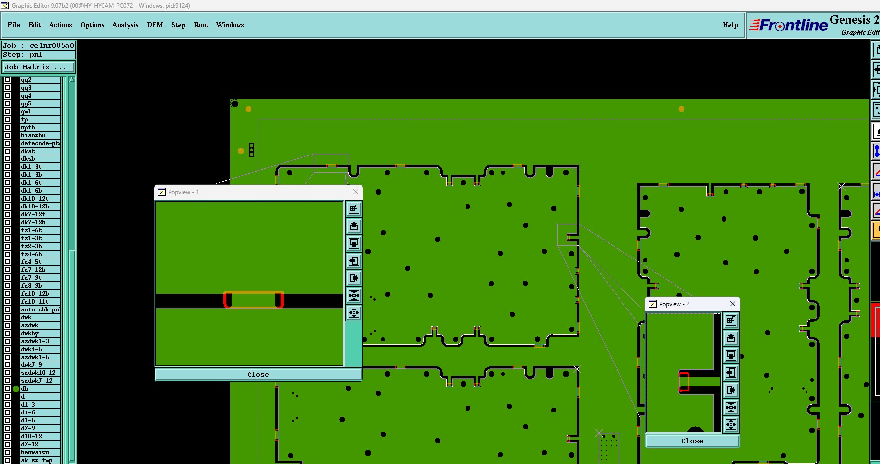Click the layer list scrollbar up arrow

(72, 79)
